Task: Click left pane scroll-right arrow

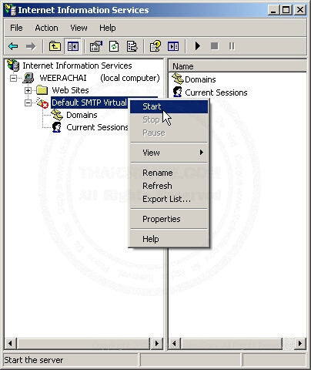Action: click(x=157, y=343)
